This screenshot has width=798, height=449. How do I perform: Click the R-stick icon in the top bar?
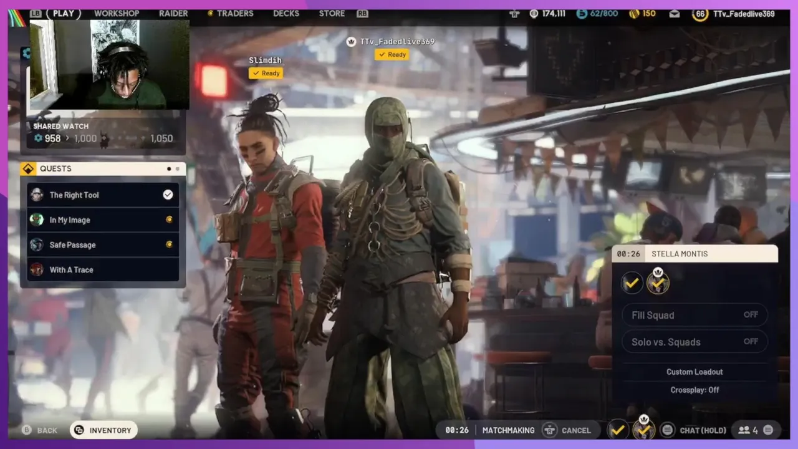514,13
